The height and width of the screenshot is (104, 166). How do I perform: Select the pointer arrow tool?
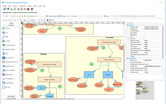click(x=27, y=20)
